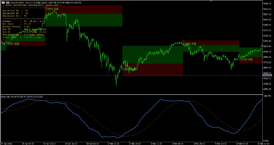Click the 4 Feb 04:15 time label
The width and height of the screenshot is (274, 145).
point(178,144)
